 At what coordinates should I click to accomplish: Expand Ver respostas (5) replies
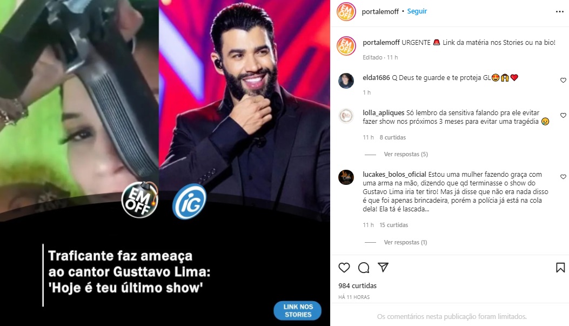point(406,154)
